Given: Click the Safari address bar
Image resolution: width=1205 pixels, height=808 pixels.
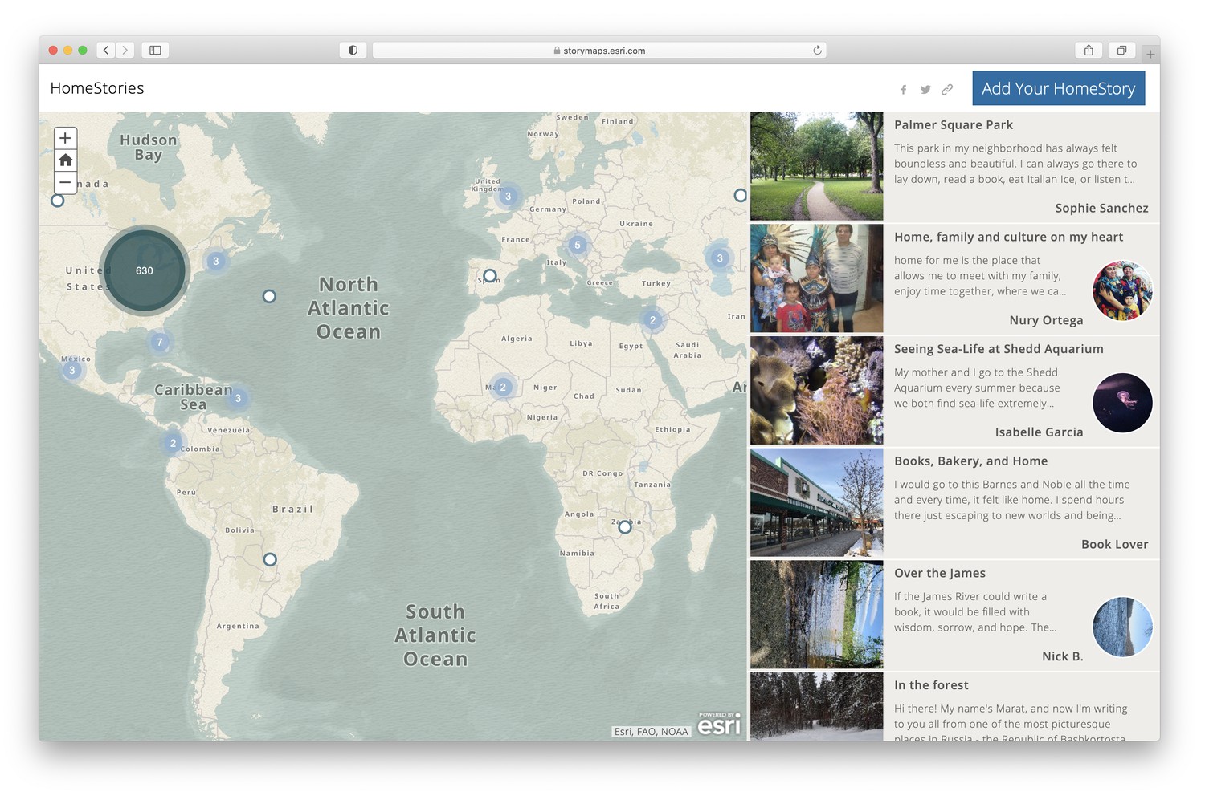Looking at the screenshot, I should [599, 50].
